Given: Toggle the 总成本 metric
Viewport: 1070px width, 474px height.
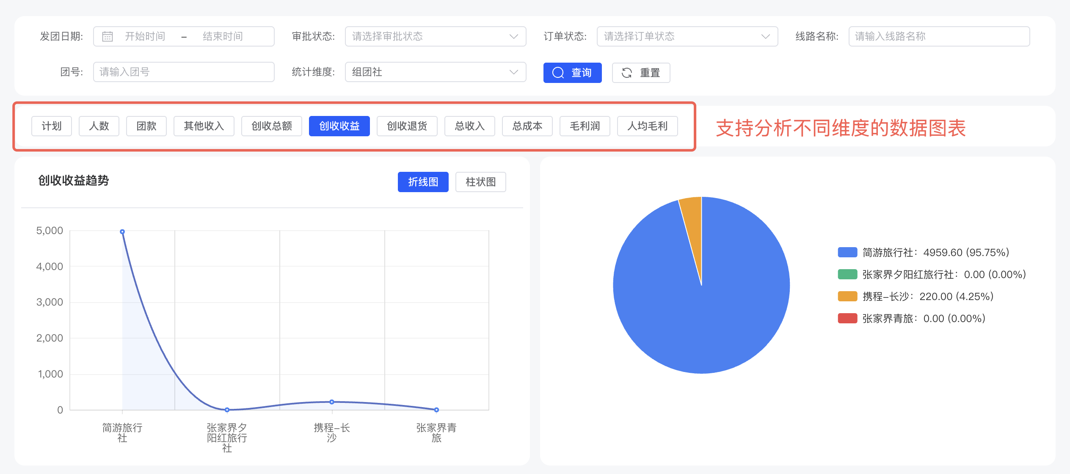Looking at the screenshot, I should (527, 126).
